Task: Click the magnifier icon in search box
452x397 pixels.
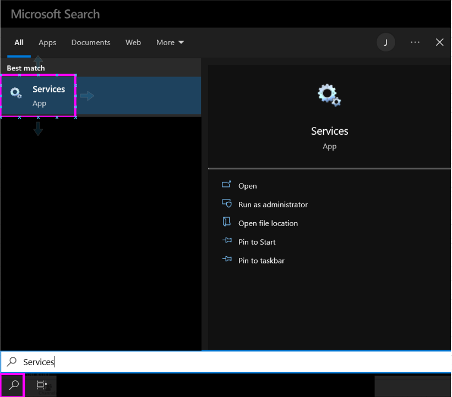Action: 12,361
